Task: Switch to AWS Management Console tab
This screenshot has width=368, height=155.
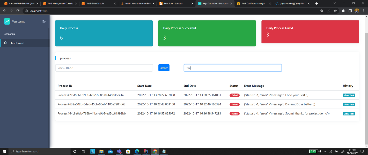Action: point(60,4)
